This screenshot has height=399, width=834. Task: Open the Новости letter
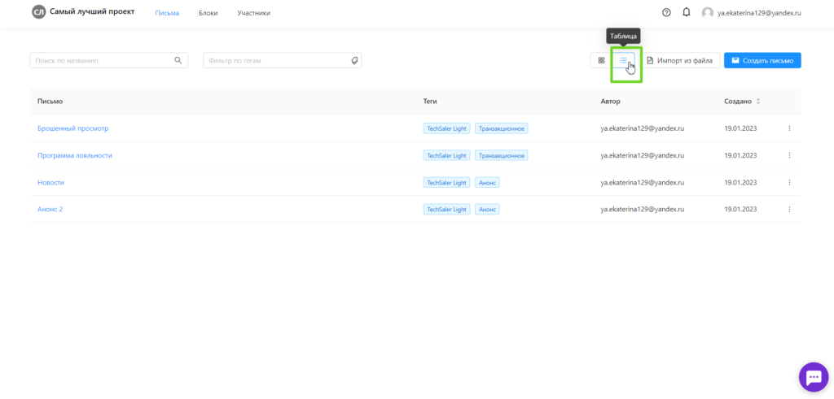[50, 183]
